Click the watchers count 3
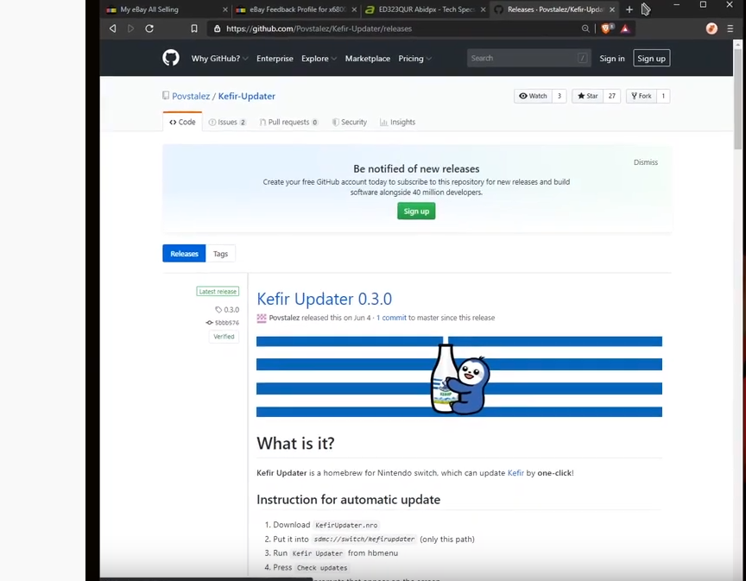746x581 pixels. [559, 96]
